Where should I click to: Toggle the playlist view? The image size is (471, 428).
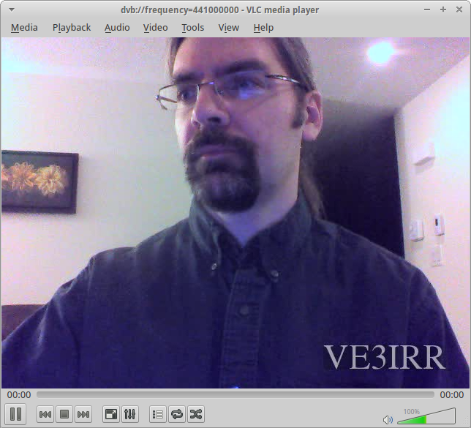point(158,414)
